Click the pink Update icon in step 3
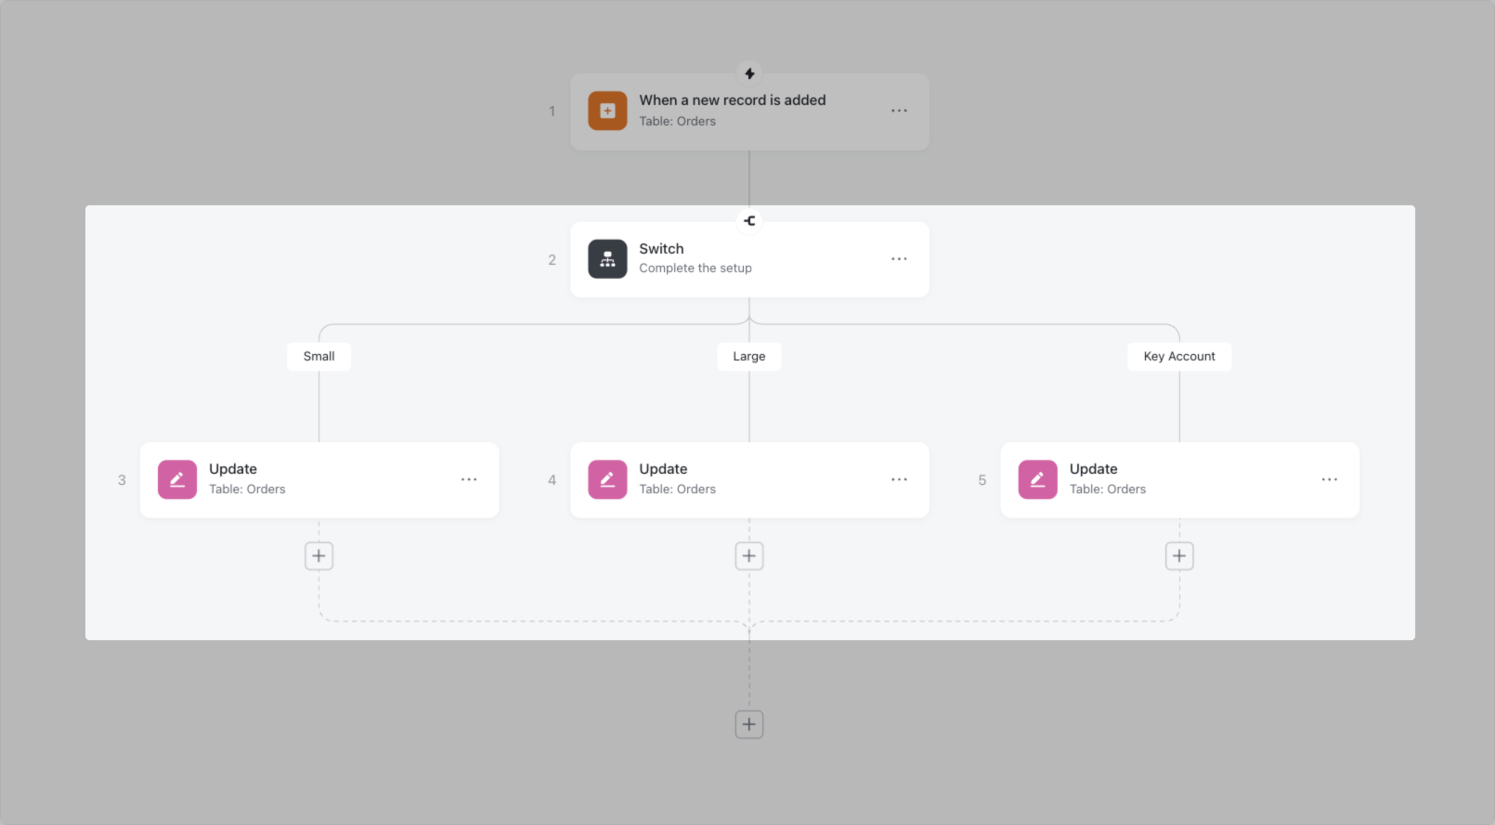 point(177,479)
